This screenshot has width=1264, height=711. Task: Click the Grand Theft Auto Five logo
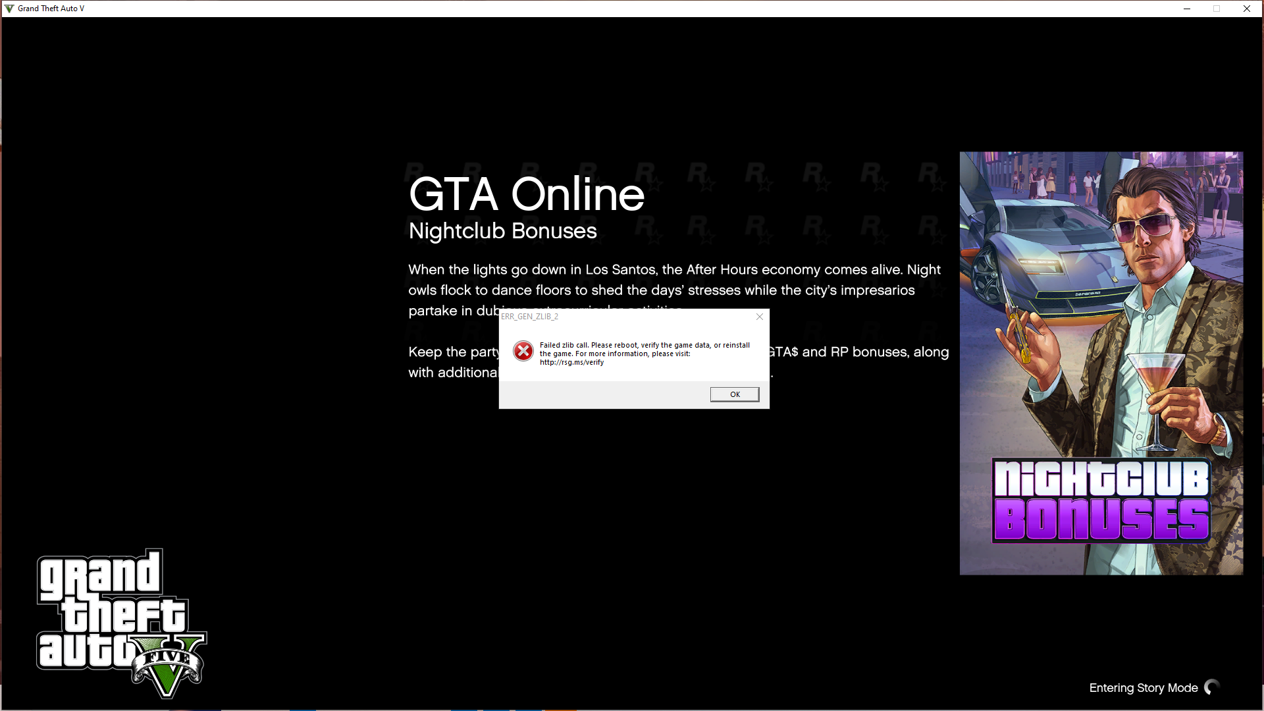[x=122, y=622]
